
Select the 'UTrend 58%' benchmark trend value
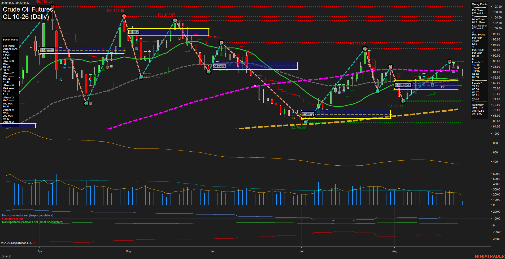coord(10,49)
